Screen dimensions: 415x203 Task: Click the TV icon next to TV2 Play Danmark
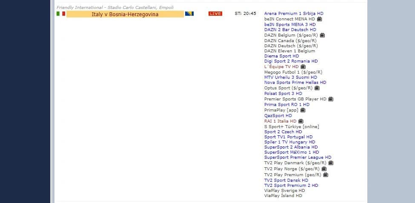331,163
